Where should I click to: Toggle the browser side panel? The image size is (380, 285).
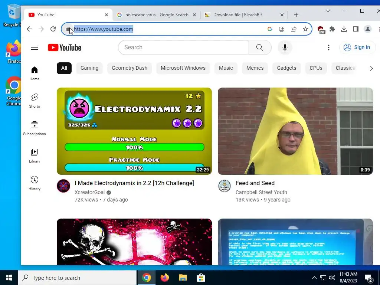(x=356, y=29)
